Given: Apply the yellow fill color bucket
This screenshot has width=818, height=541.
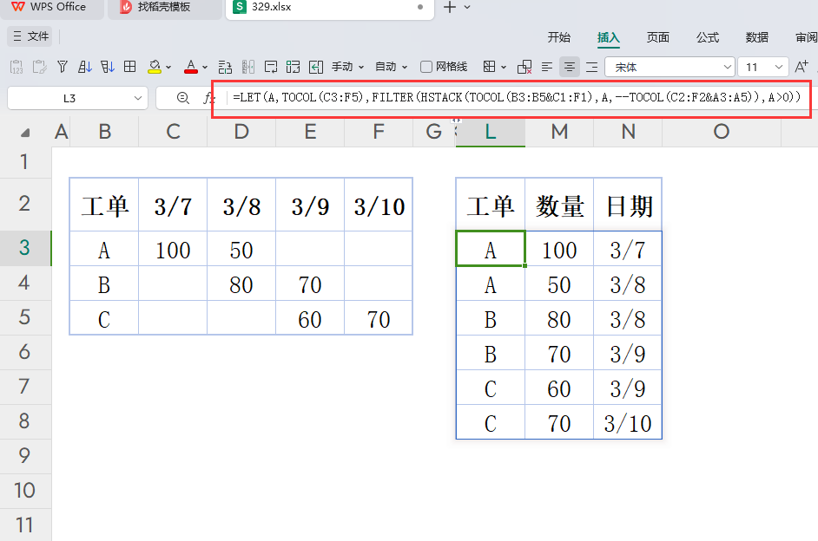Looking at the screenshot, I should pyautogui.click(x=155, y=67).
